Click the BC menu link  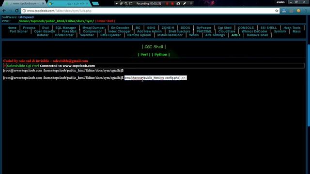[138, 28]
